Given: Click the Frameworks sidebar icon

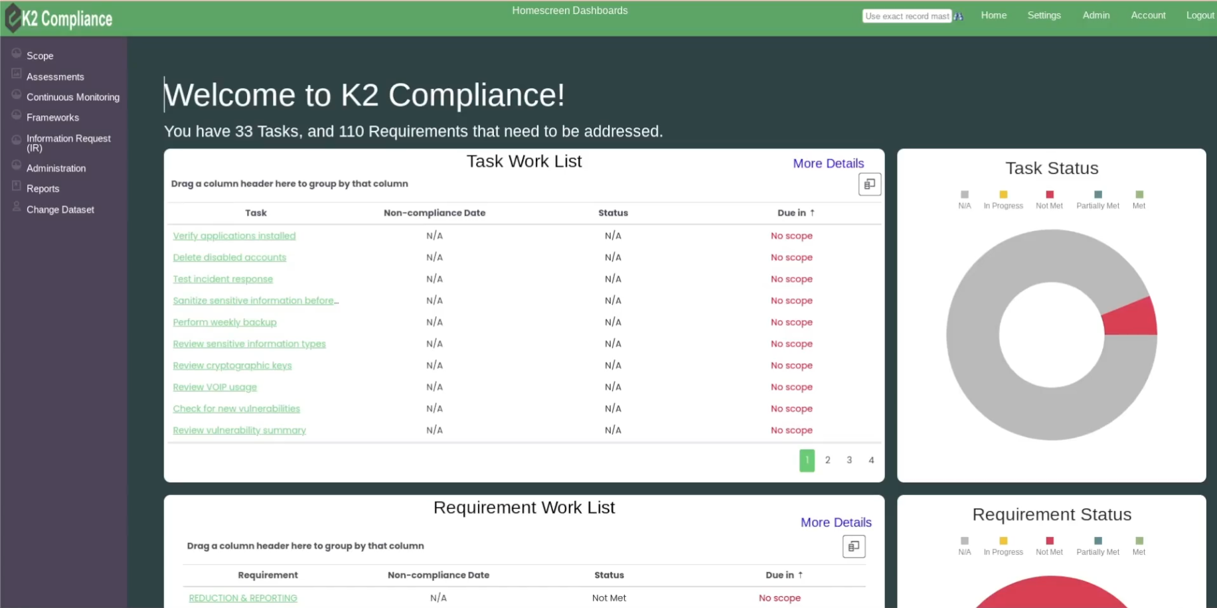Looking at the screenshot, I should click(16, 114).
